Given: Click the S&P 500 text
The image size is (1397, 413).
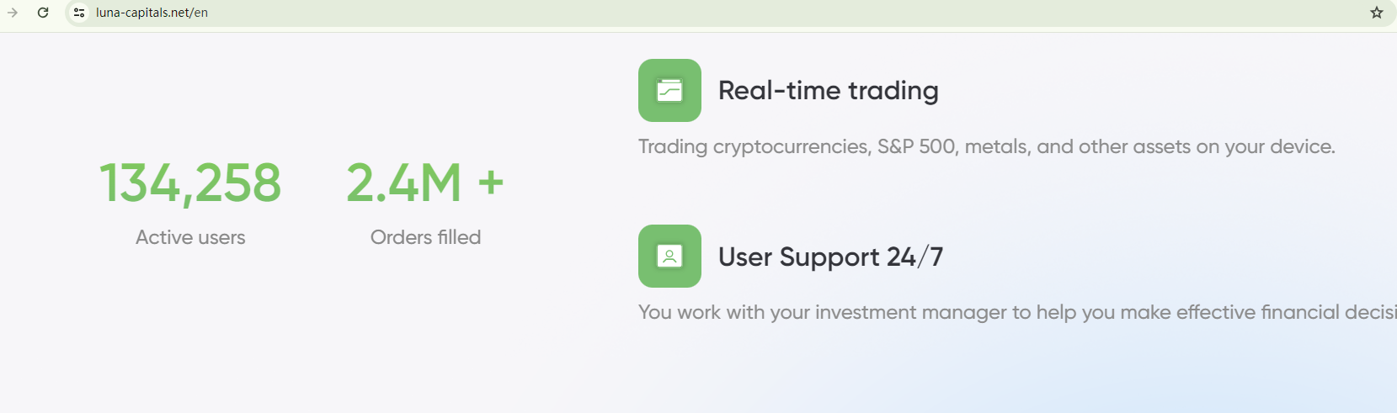Looking at the screenshot, I should 916,146.
